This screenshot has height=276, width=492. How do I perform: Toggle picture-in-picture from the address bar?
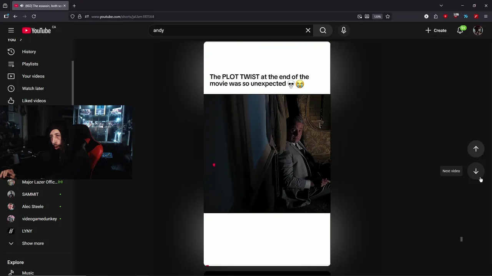coord(360,16)
